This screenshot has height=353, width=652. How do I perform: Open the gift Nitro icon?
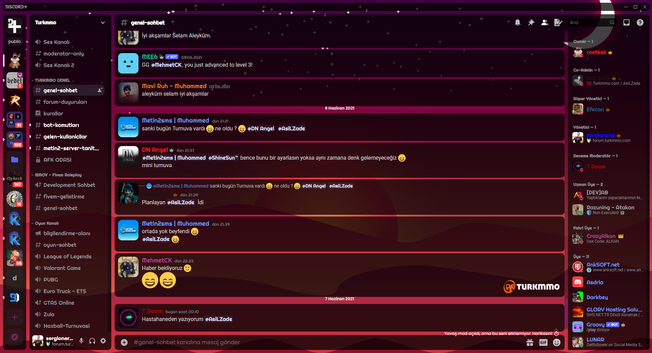click(x=530, y=342)
